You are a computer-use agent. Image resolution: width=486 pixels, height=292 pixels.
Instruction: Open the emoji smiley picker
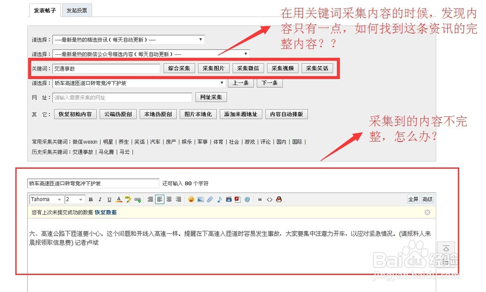pos(191,199)
